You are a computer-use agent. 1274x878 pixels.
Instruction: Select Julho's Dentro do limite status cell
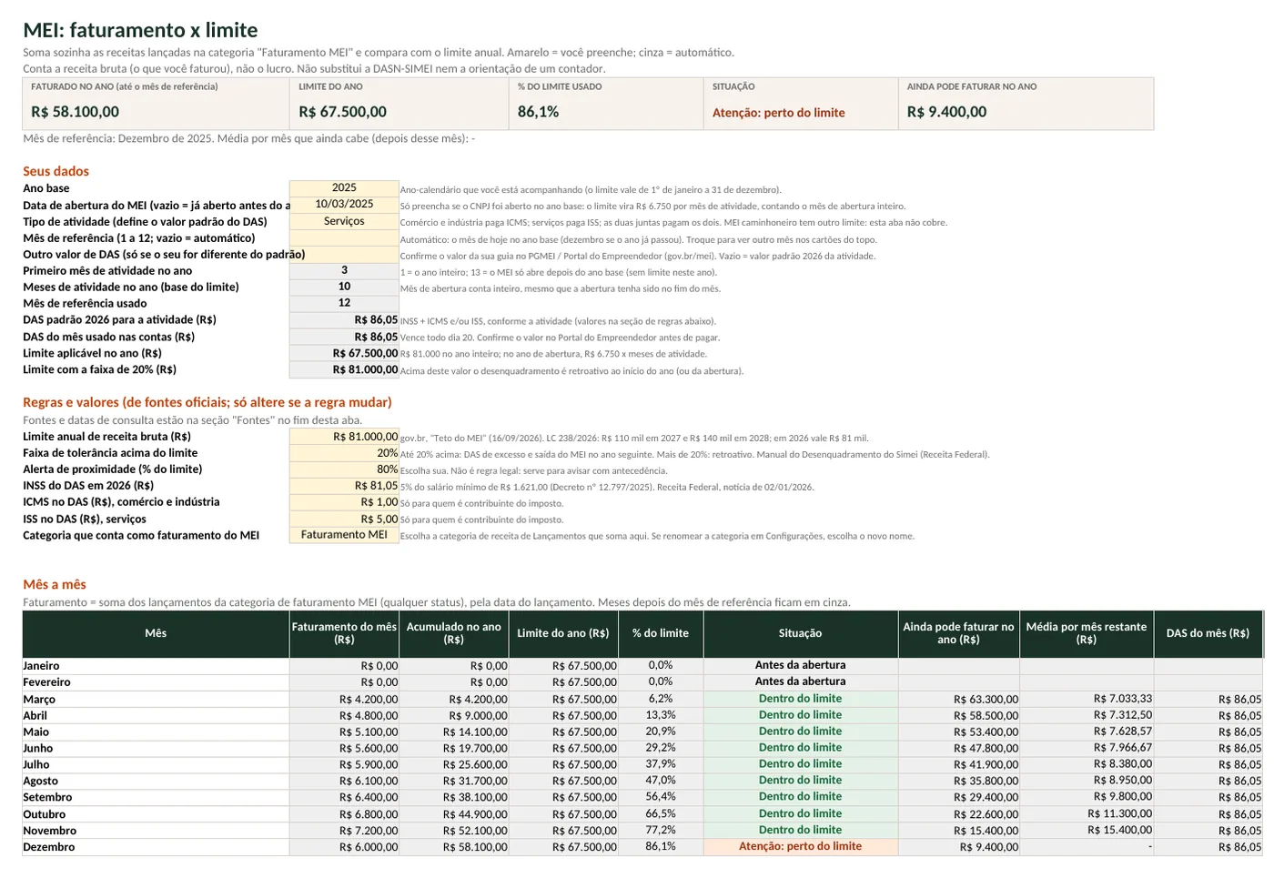point(801,764)
